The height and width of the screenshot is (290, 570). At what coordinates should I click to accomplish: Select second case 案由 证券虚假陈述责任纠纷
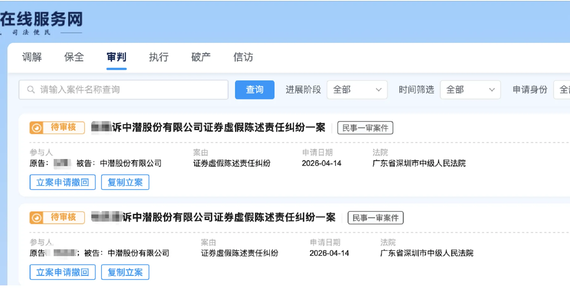coord(239,253)
